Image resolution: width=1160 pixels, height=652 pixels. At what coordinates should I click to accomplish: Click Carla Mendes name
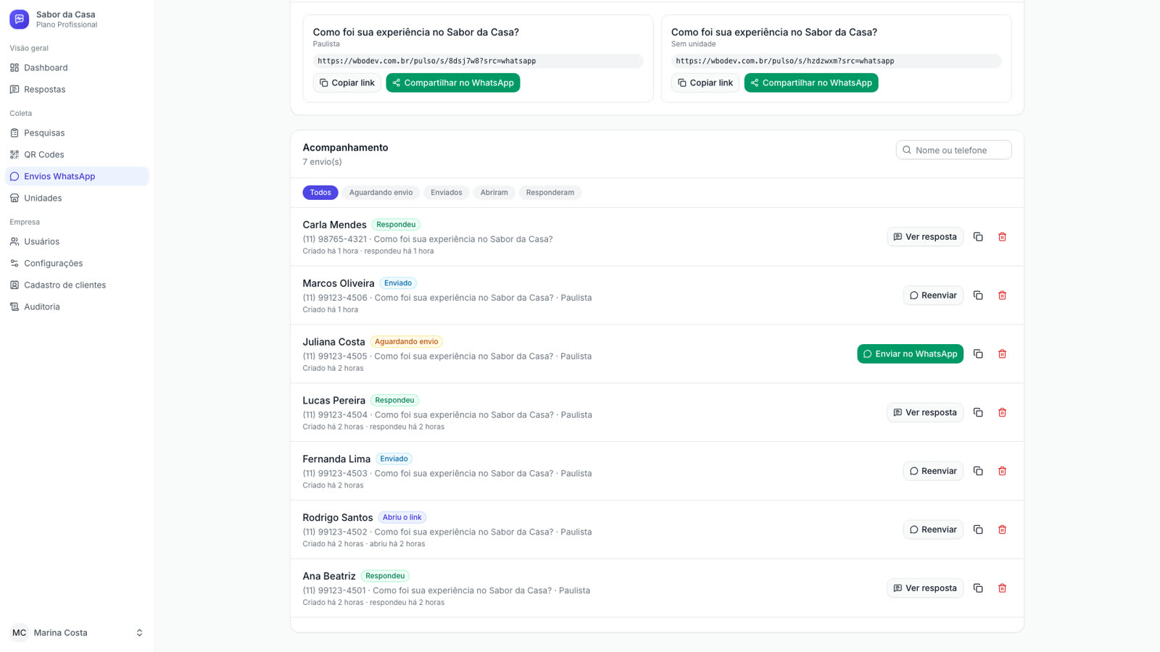point(334,225)
